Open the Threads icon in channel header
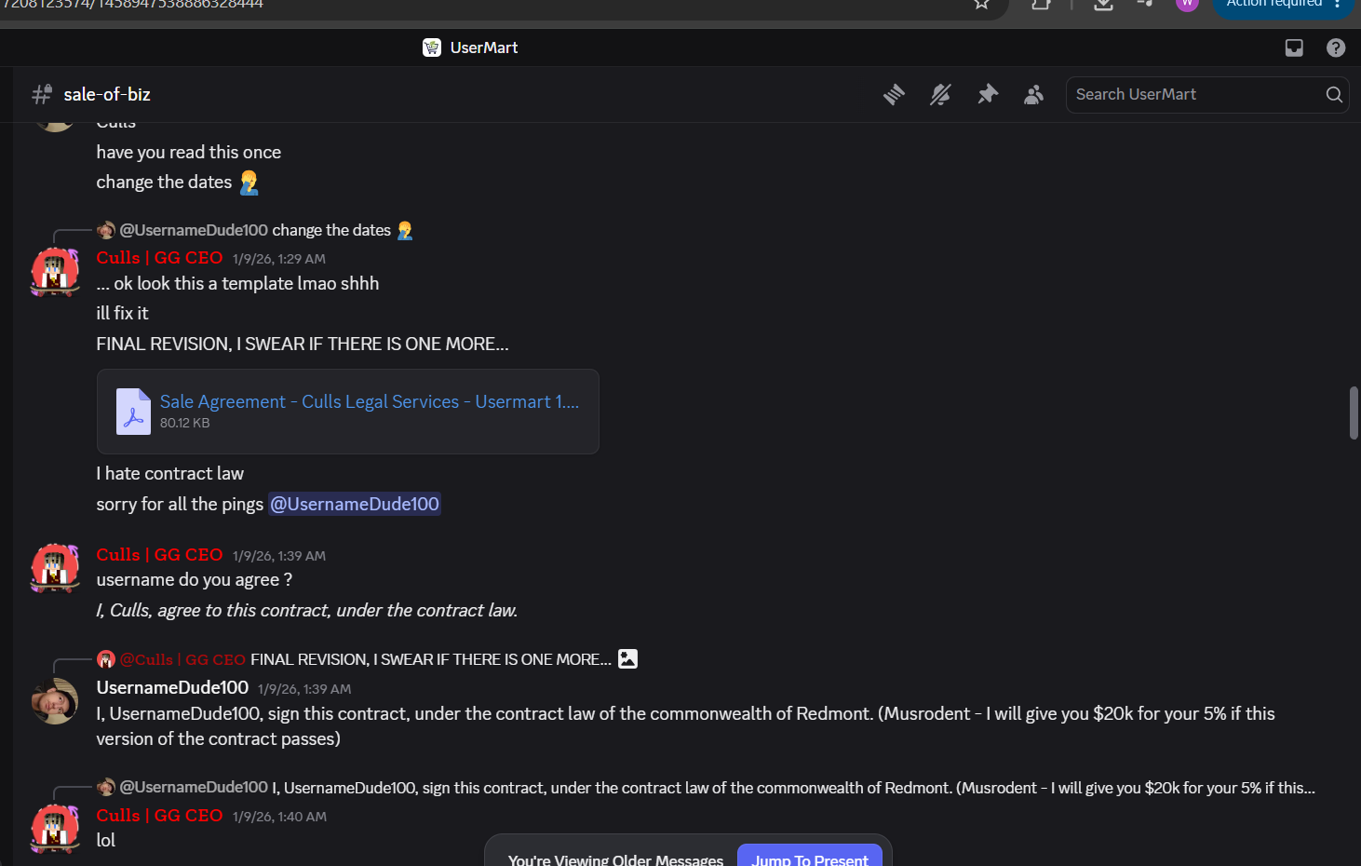 894,94
